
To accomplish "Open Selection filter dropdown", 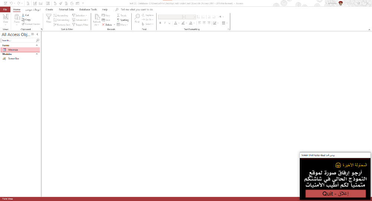I will coord(80,15).
